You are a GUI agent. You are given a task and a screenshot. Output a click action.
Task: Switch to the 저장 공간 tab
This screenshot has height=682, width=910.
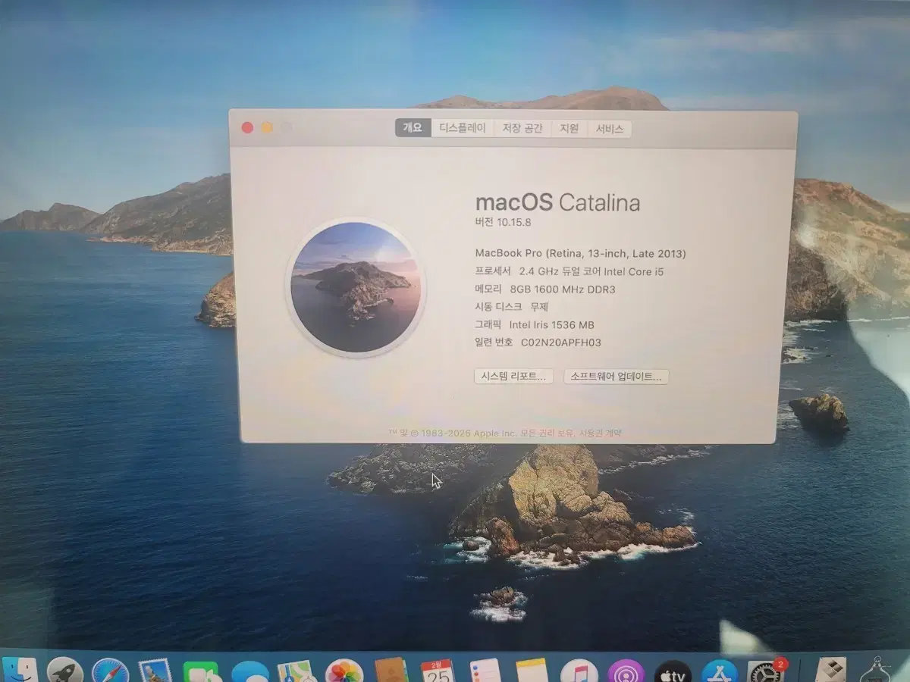pyautogui.click(x=522, y=128)
